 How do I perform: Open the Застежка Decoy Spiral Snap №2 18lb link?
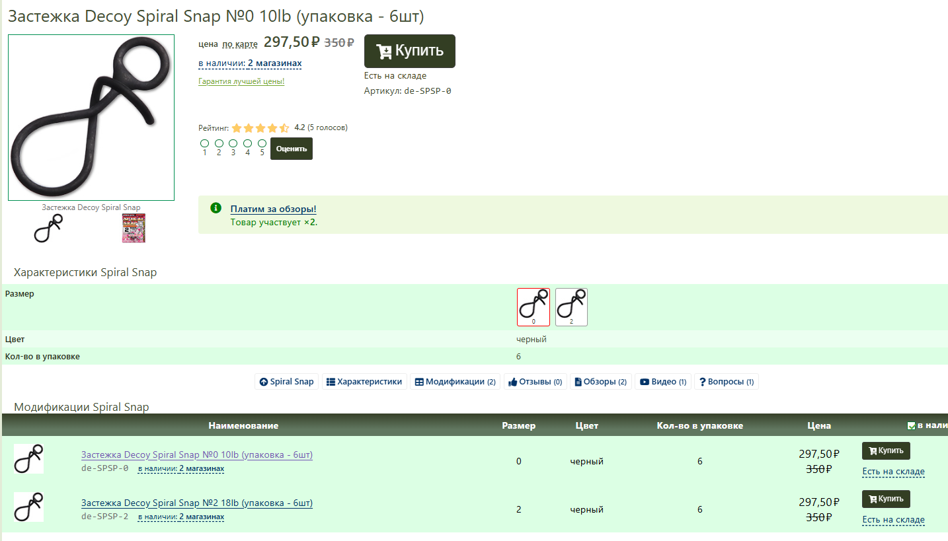tap(197, 503)
